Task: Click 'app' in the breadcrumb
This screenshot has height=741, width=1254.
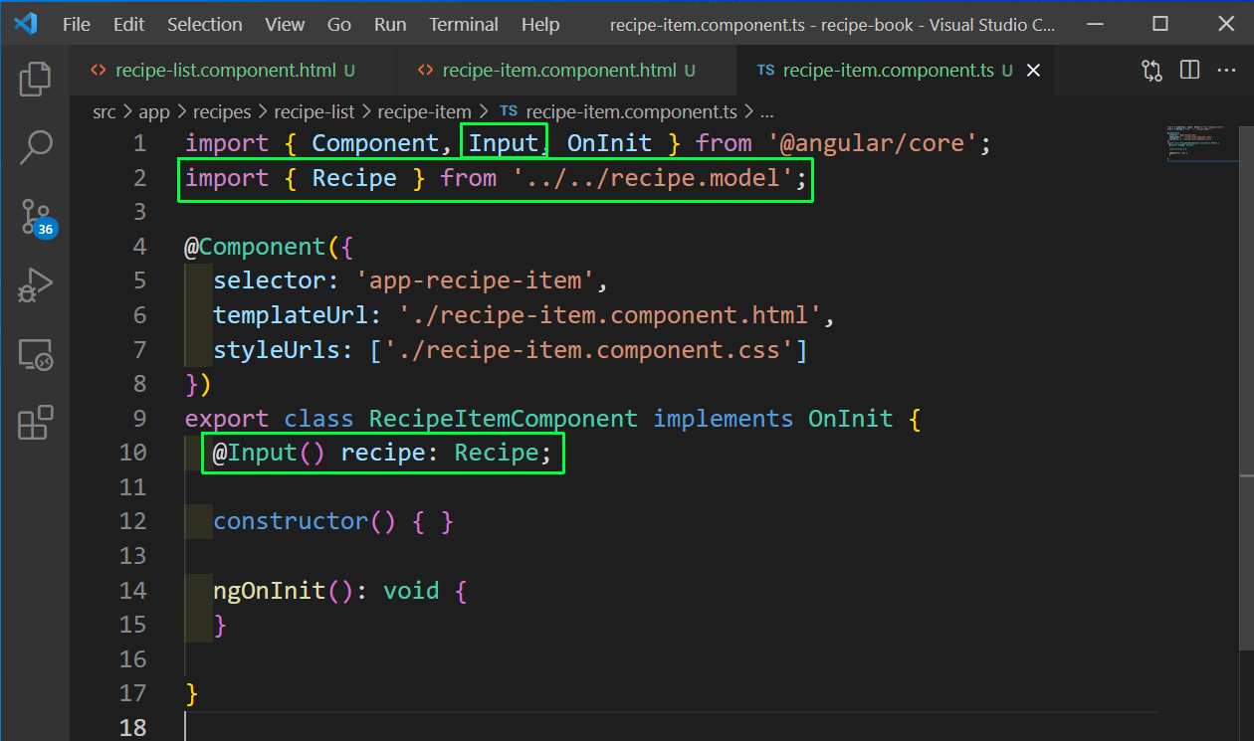Action: pyautogui.click(x=154, y=112)
